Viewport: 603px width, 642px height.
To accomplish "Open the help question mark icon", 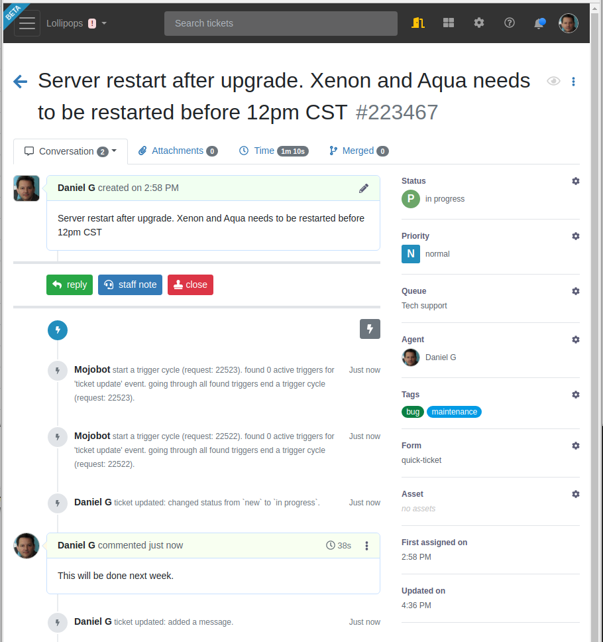I will [x=510, y=23].
